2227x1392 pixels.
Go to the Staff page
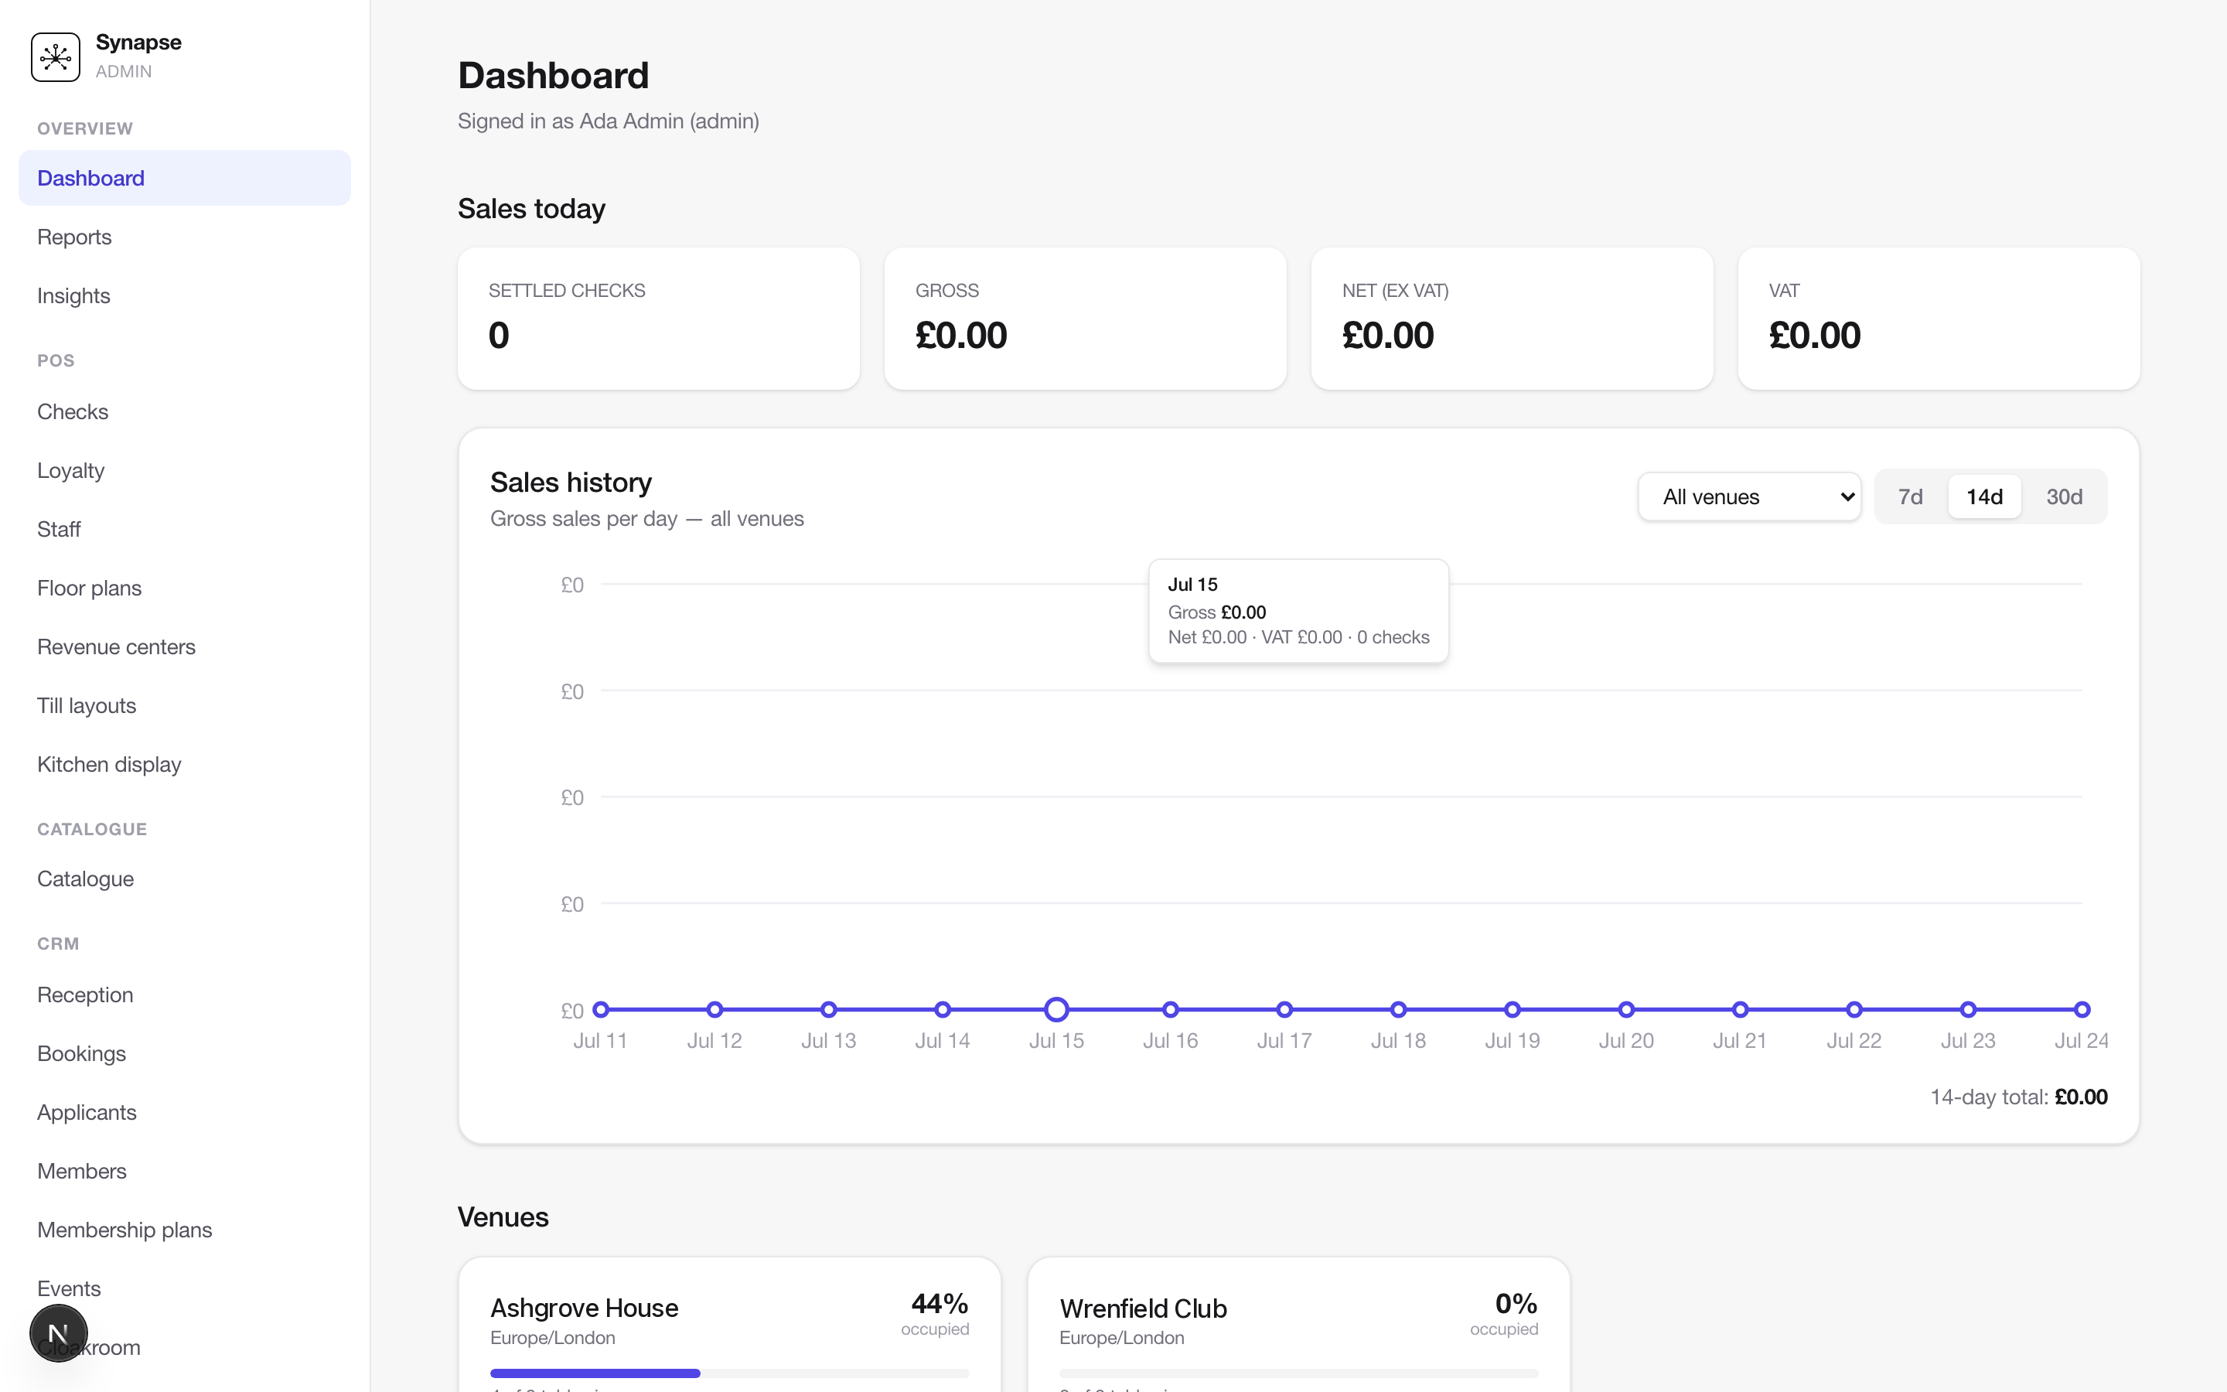(x=184, y=530)
